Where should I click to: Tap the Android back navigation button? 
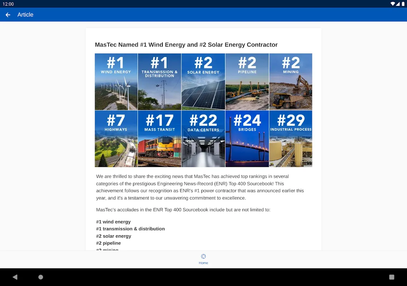tap(15, 277)
